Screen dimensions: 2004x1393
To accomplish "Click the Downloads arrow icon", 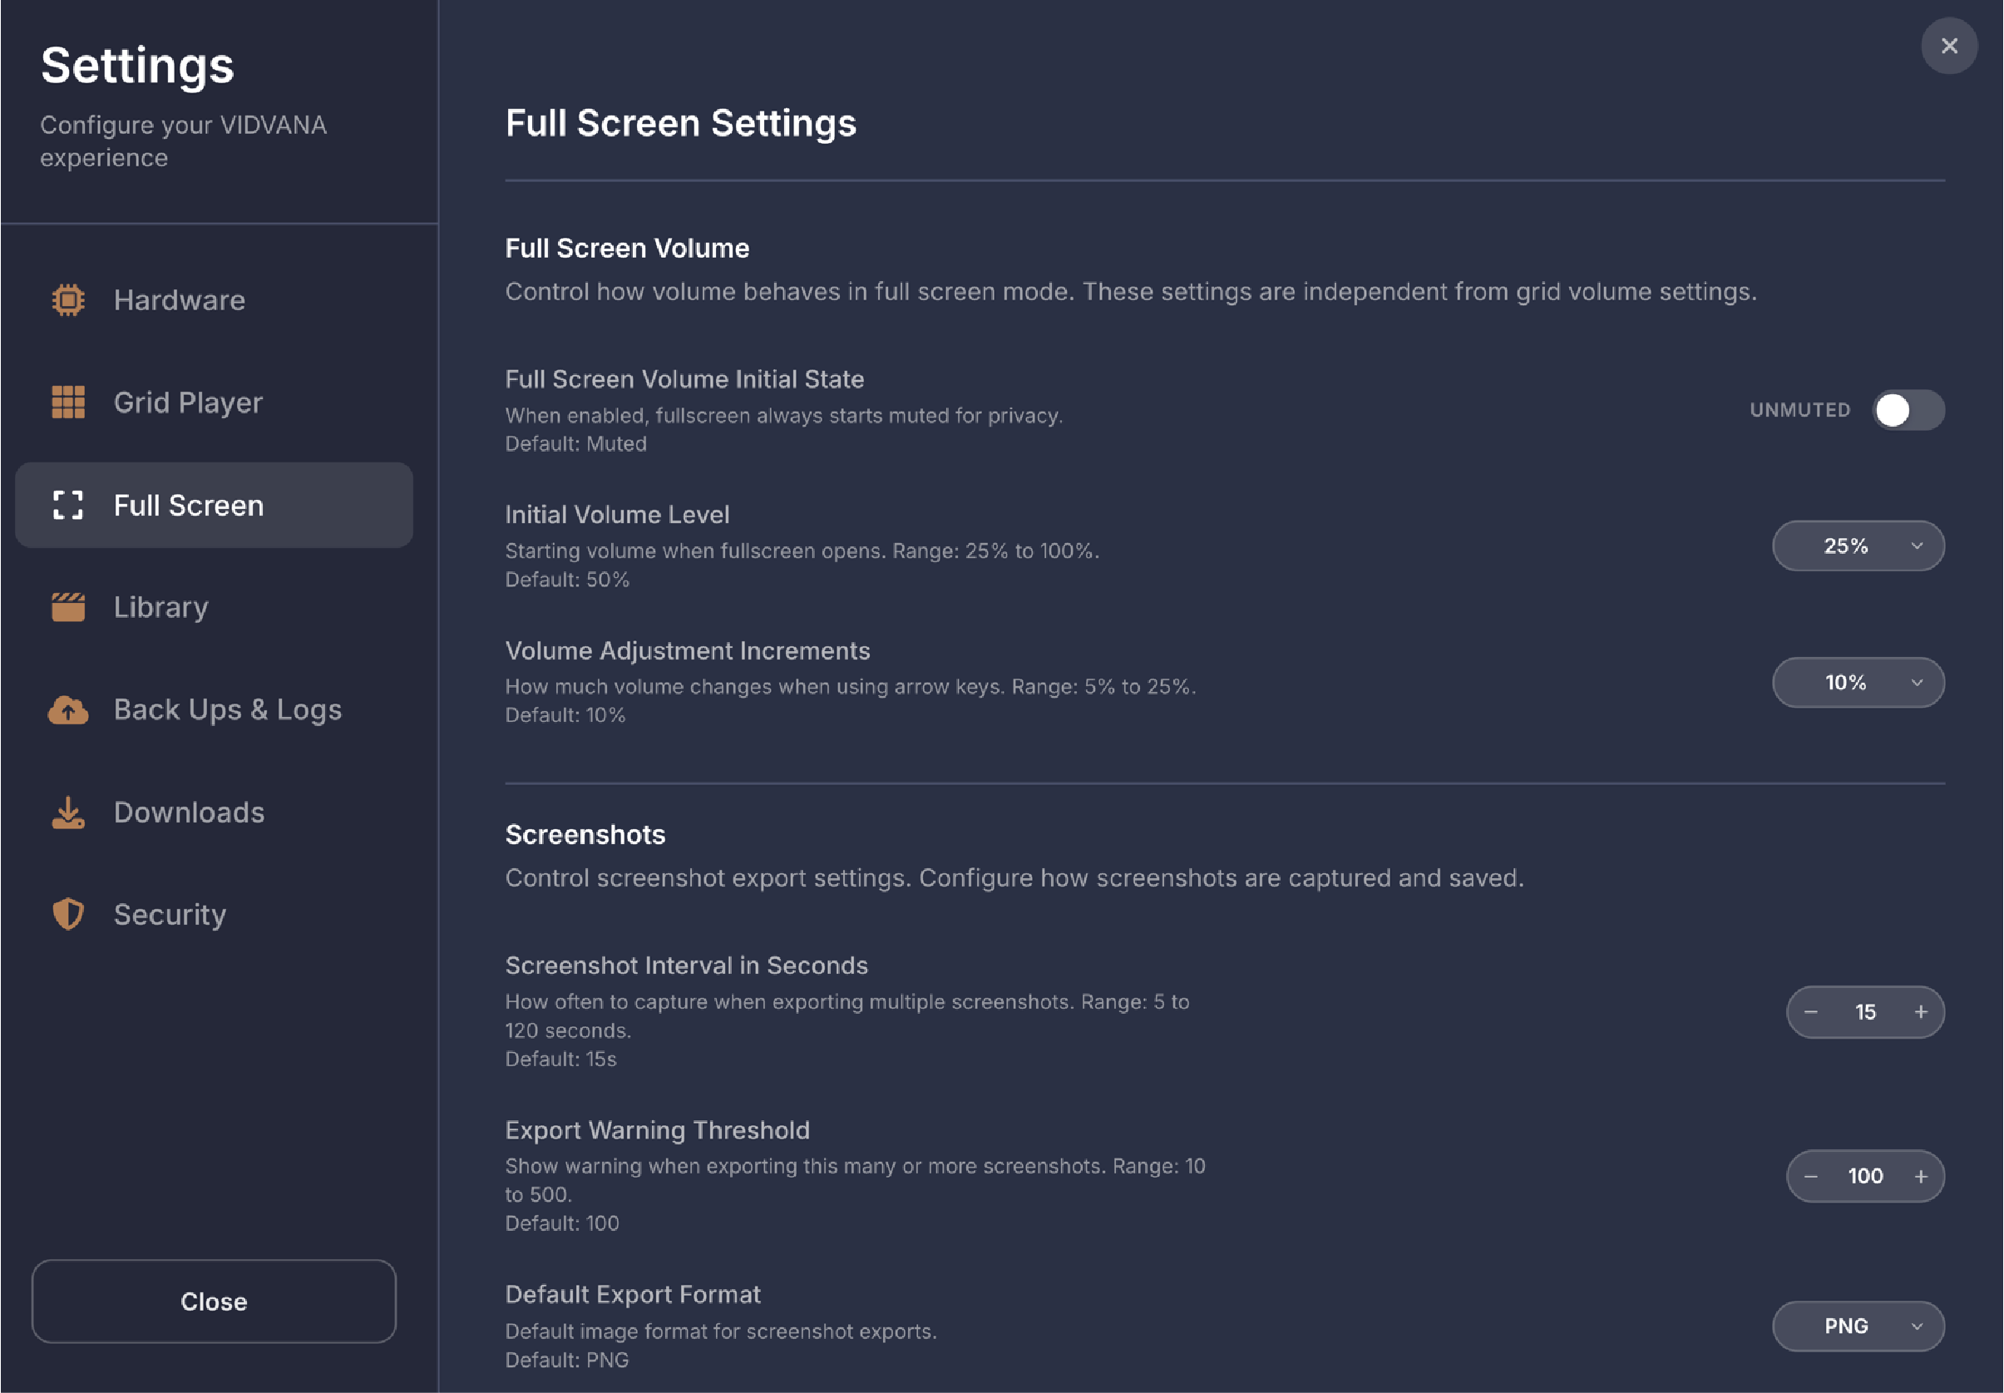I will [x=68, y=813].
